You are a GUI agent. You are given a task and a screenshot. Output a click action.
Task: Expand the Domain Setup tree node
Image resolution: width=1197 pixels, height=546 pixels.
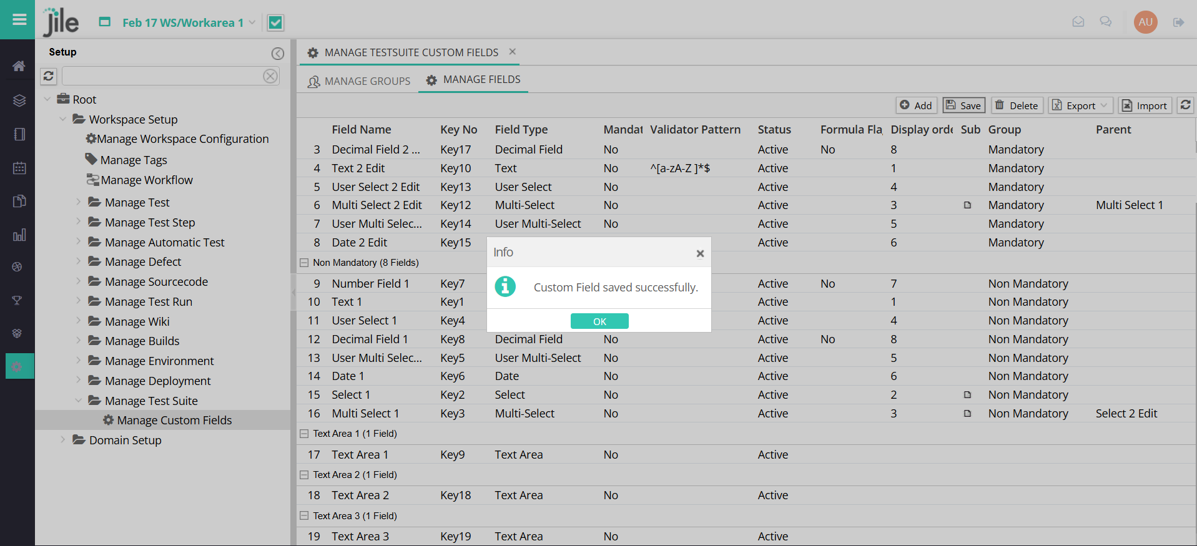point(62,440)
